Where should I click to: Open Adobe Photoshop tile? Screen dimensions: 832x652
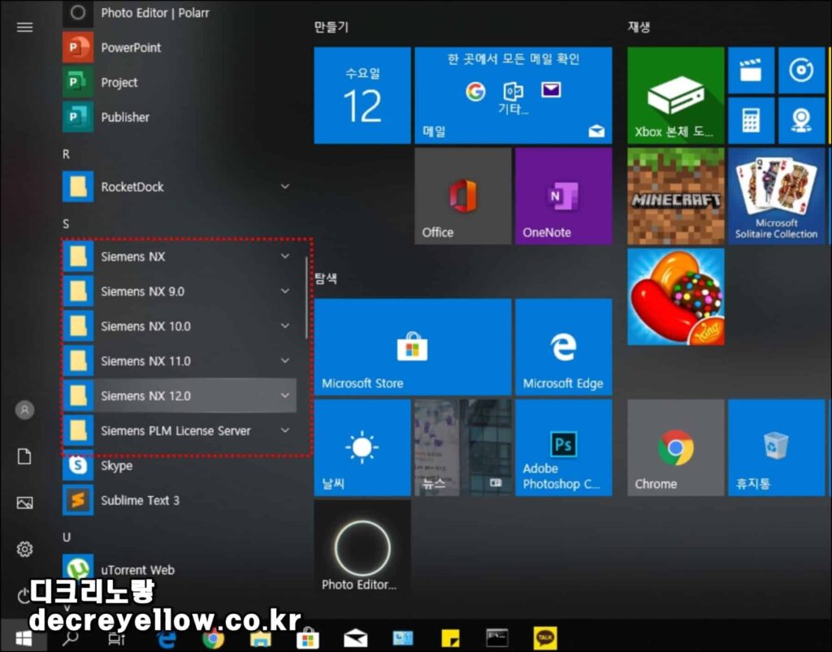564,447
